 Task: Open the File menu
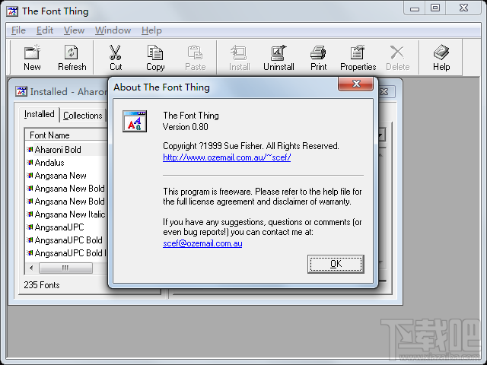tap(18, 30)
